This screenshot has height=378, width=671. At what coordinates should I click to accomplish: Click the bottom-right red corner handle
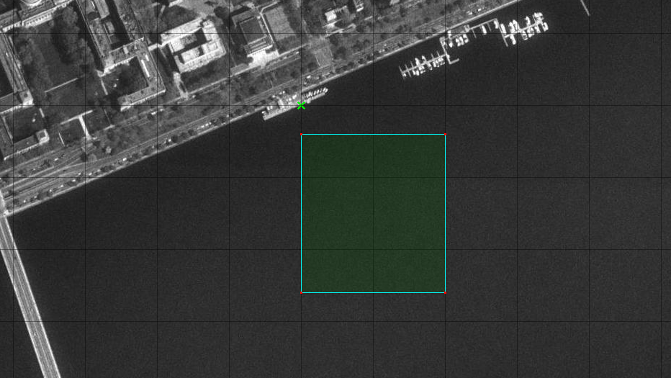(445, 292)
